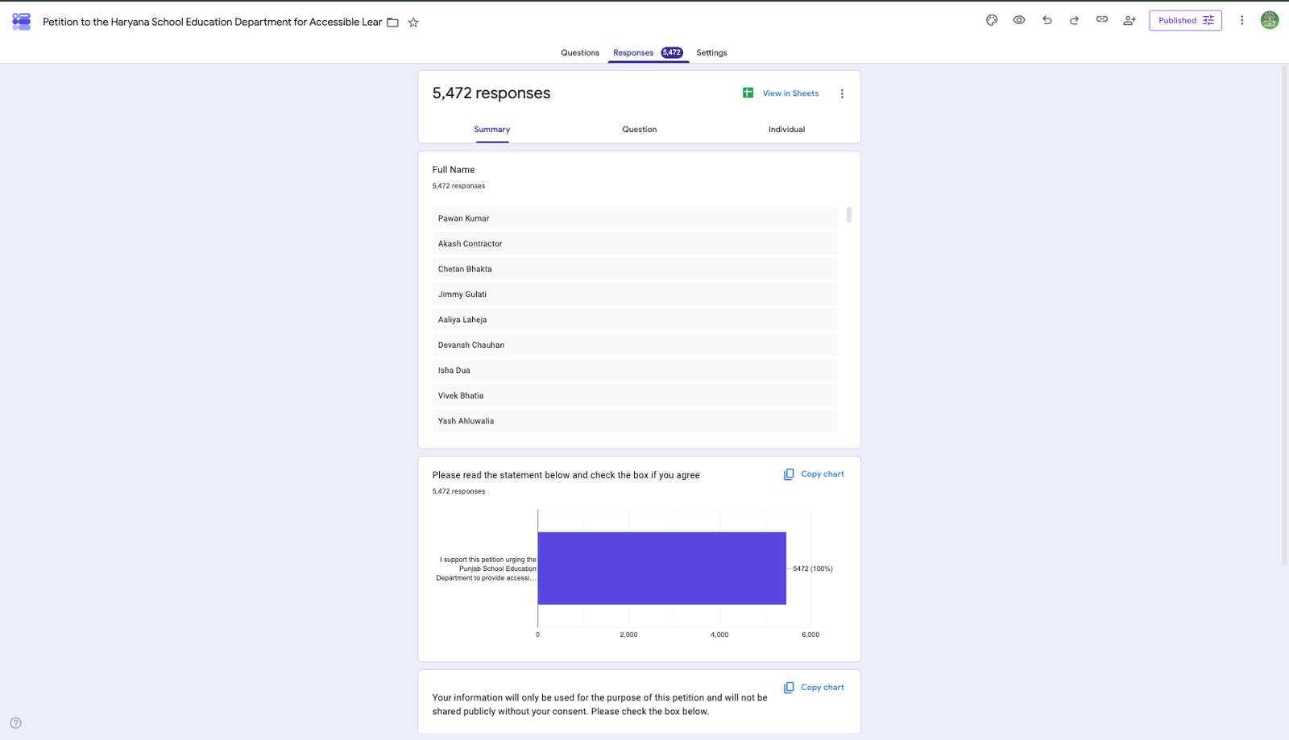Copy chart for information consent question
This screenshot has height=740, width=1289.
coord(814,688)
